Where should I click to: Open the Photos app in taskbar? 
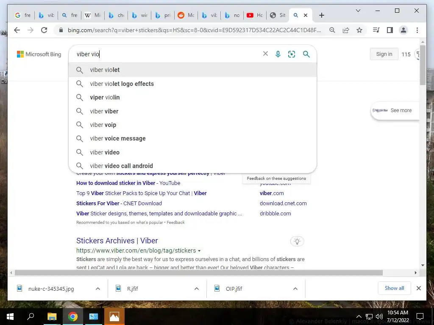[x=114, y=317]
